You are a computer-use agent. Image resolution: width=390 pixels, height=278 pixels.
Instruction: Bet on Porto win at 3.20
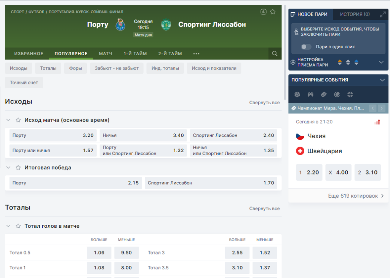click(x=53, y=135)
